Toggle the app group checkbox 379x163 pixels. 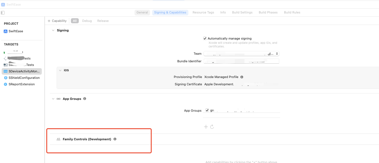tap(207, 110)
